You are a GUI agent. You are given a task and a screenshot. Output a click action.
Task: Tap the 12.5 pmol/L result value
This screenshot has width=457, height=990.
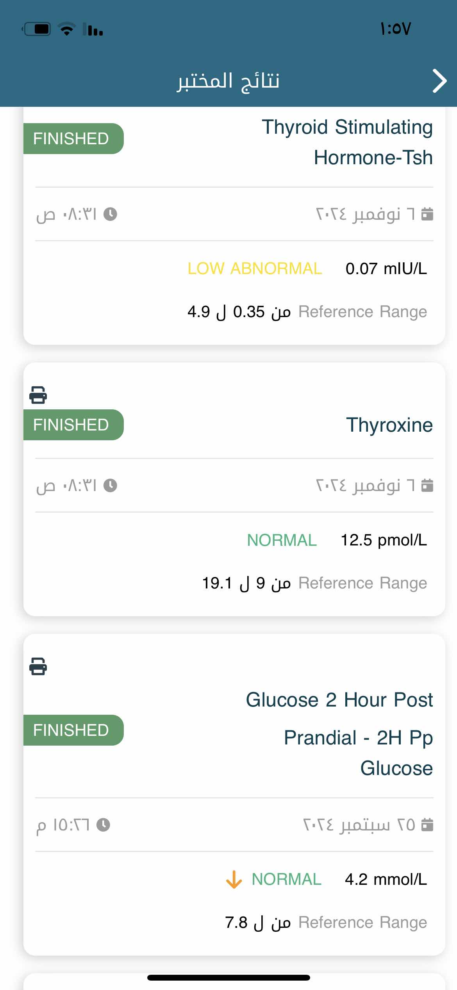coord(384,540)
